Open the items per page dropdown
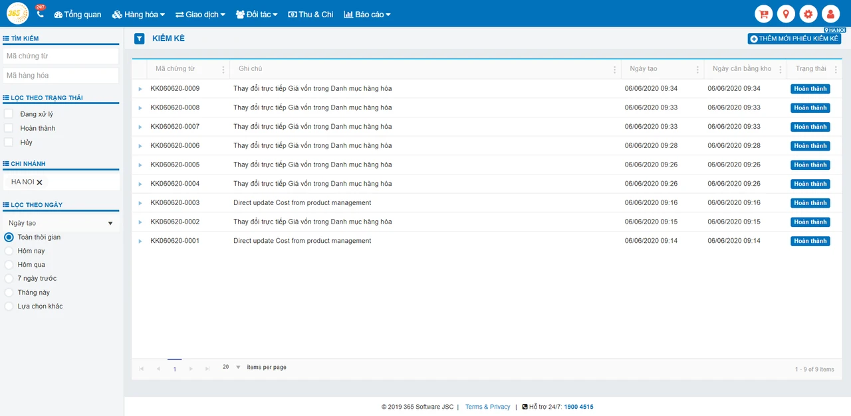 232,367
